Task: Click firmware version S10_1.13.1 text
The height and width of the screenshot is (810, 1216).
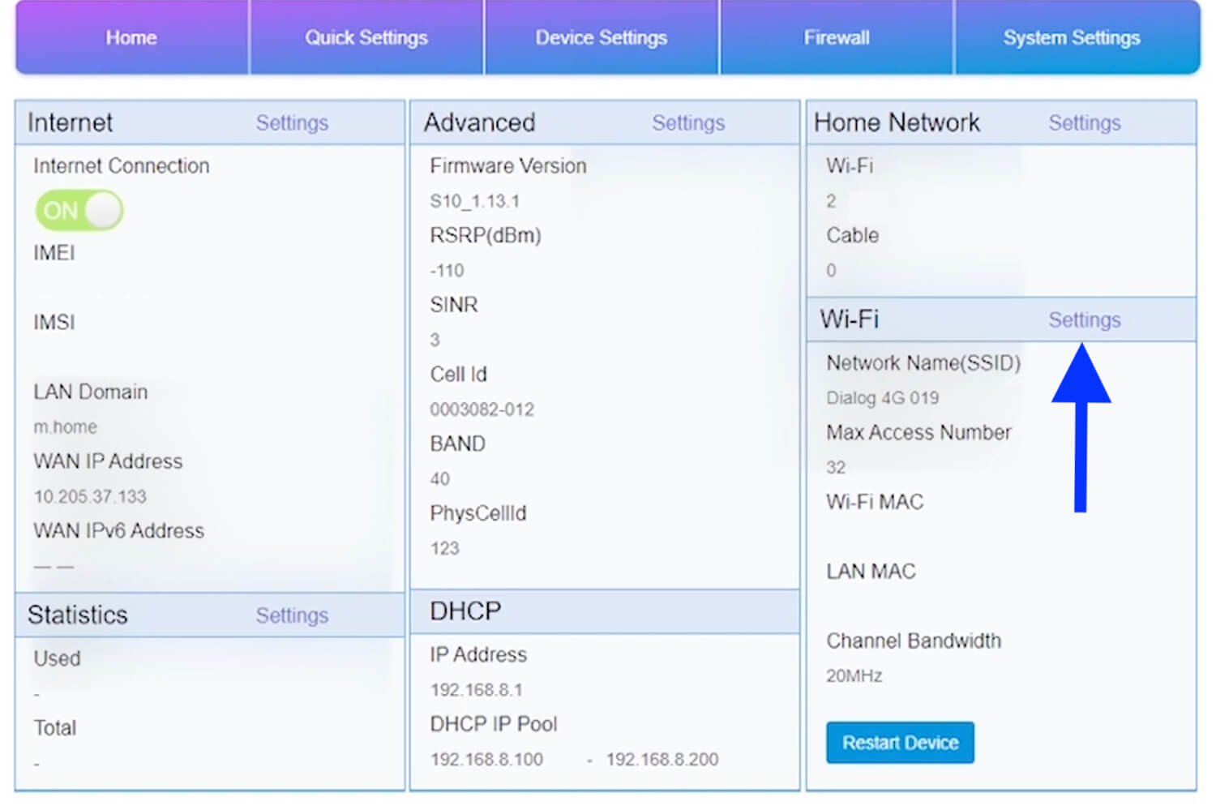Action: click(x=474, y=201)
